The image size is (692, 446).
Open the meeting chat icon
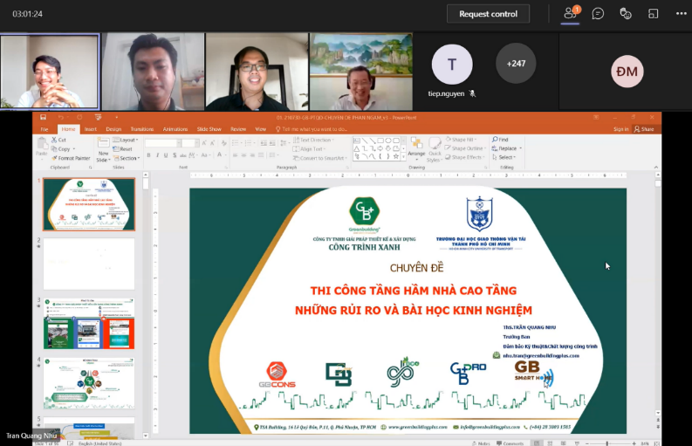(x=598, y=13)
